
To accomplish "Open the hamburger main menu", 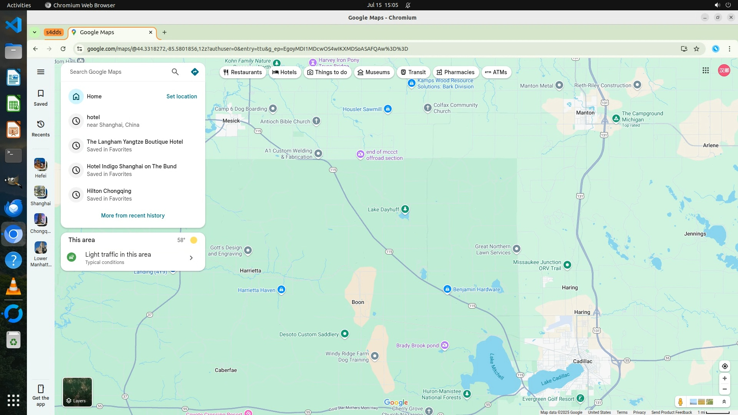I will 41,72.
